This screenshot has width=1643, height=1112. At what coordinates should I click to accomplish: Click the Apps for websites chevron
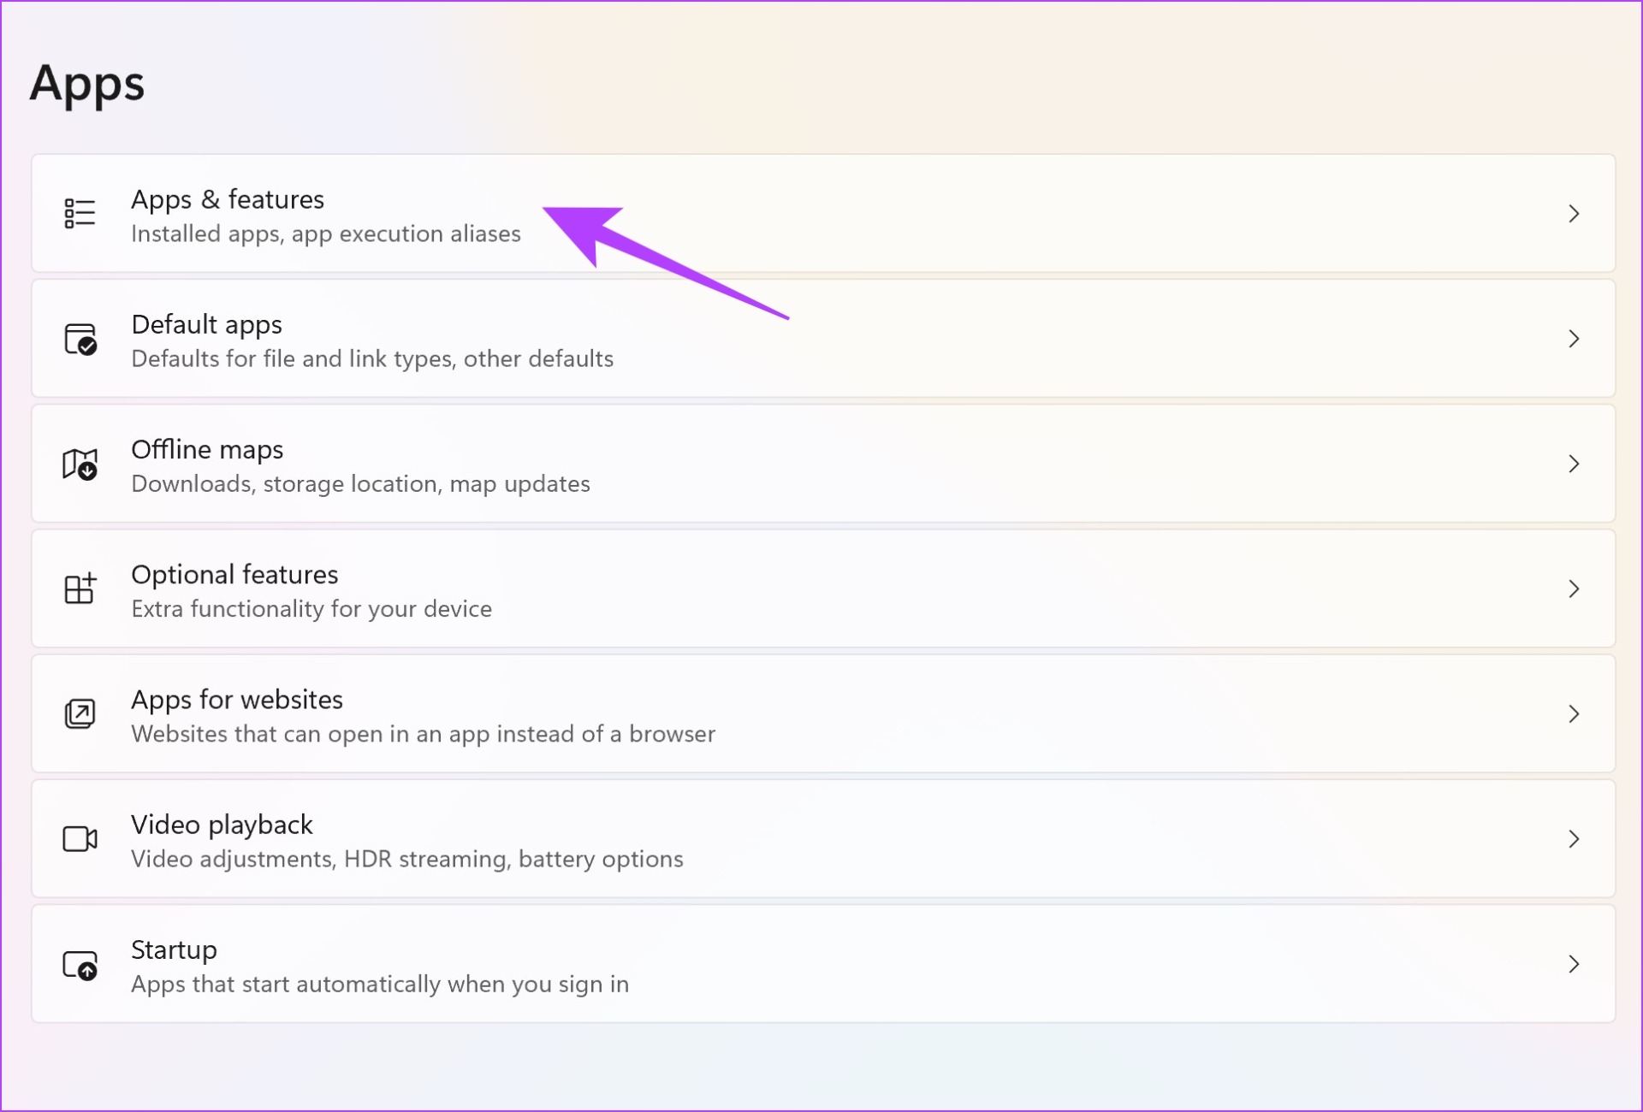click(x=1574, y=713)
